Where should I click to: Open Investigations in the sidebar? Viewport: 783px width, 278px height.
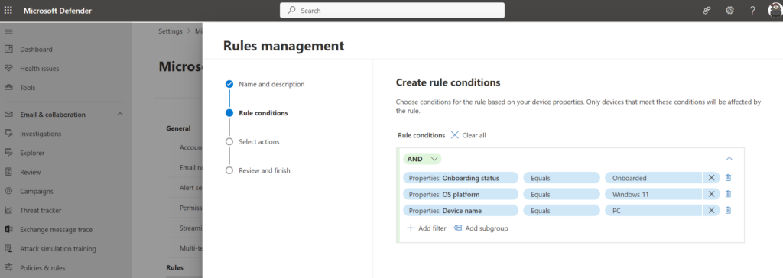[x=41, y=133]
